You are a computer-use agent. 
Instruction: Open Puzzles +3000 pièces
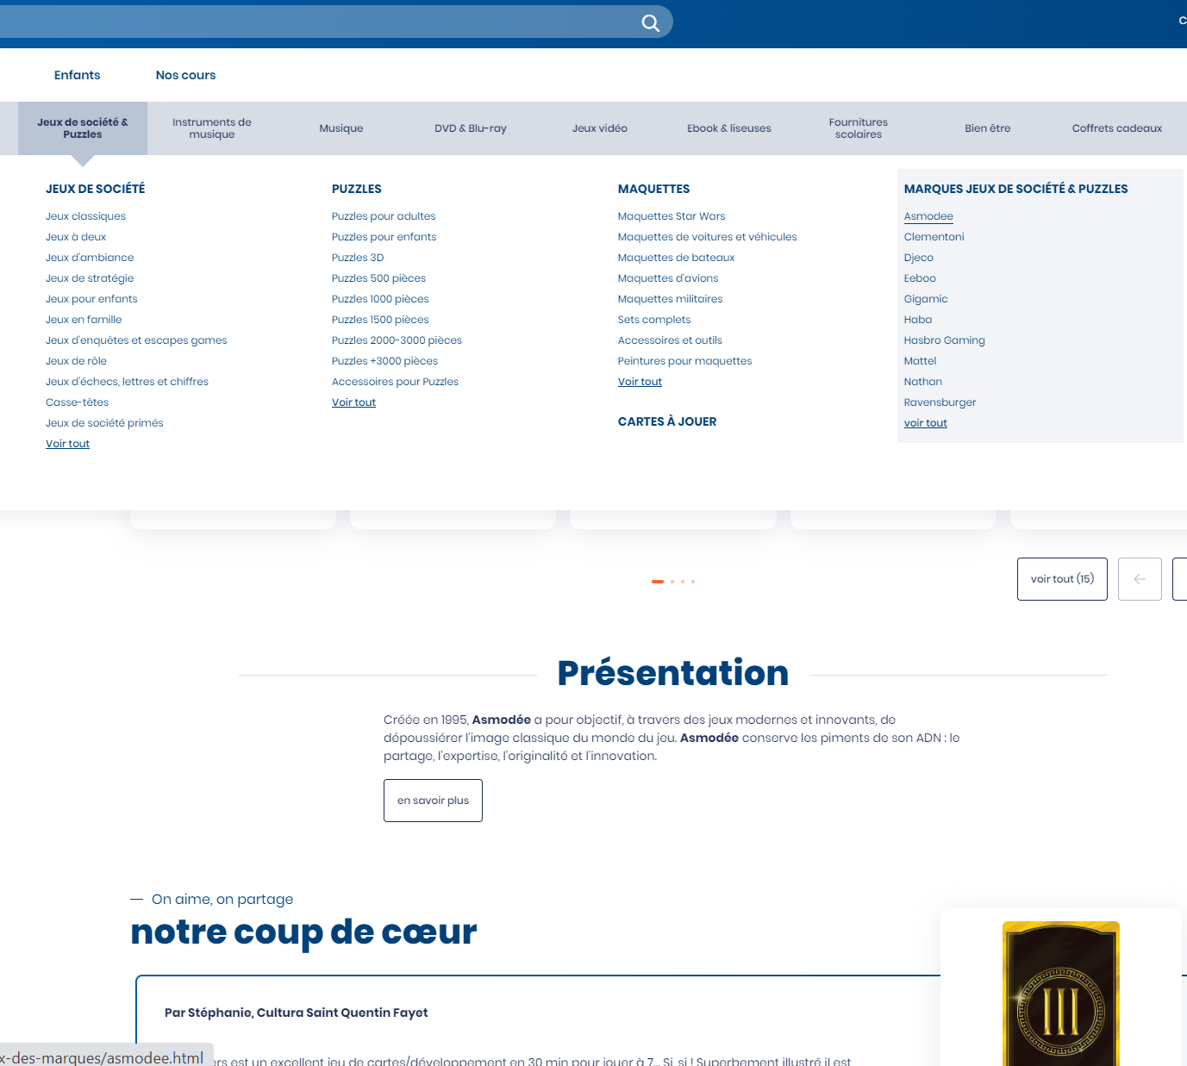[384, 361]
